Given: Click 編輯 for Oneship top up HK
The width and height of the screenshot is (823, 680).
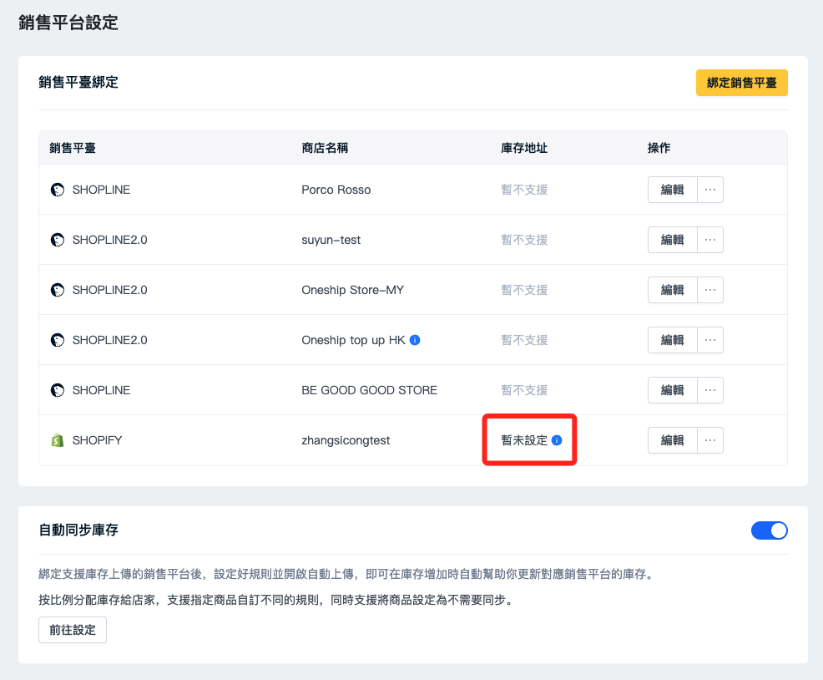Looking at the screenshot, I should point(673,340).
